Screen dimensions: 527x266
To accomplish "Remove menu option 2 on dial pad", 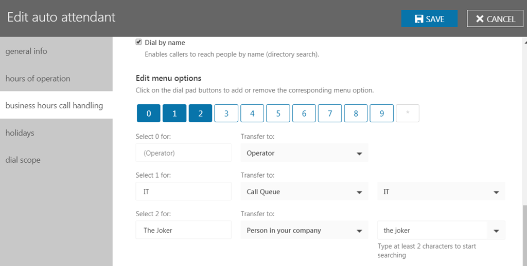I will [200, 113].
